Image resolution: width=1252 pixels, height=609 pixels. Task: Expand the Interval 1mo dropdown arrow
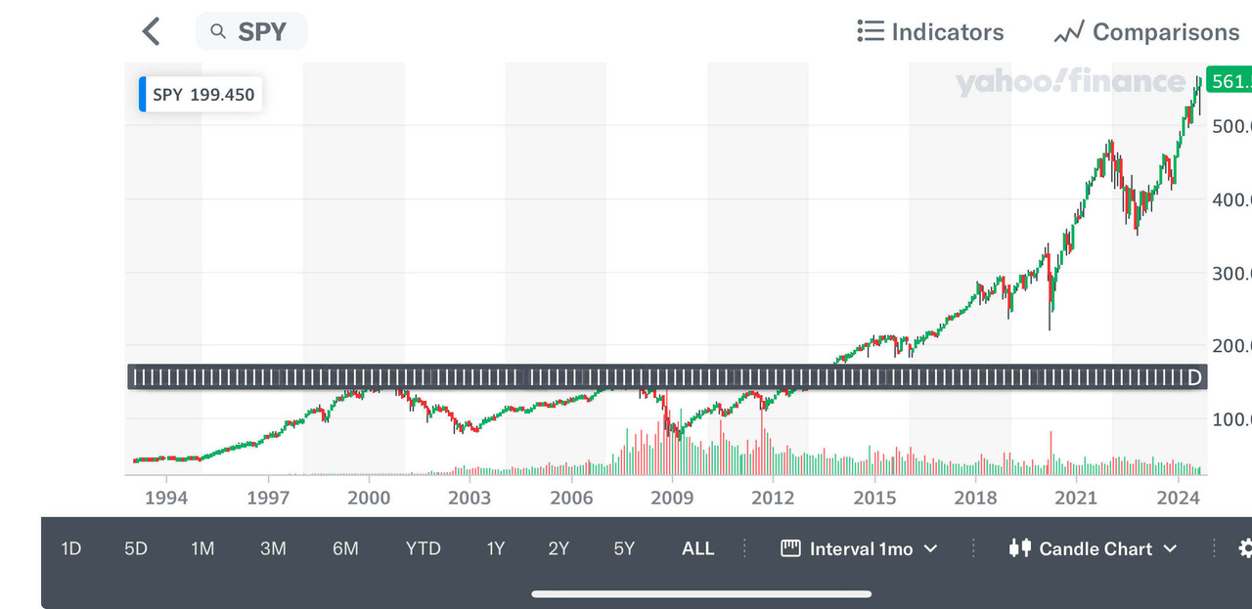click(x=930, y=548)
